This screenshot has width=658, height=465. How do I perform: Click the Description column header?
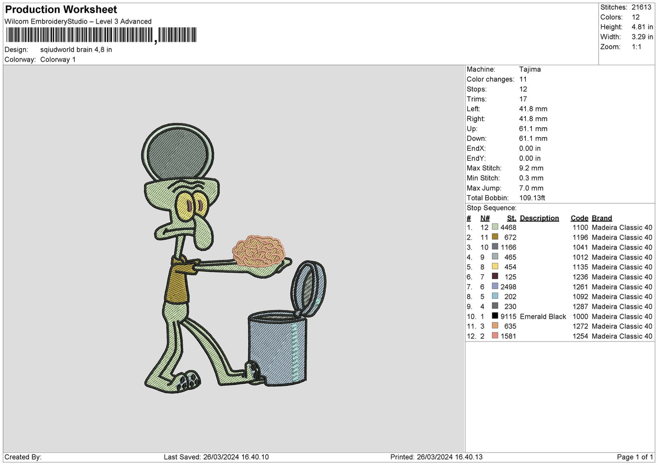click(x=539, y=218)
